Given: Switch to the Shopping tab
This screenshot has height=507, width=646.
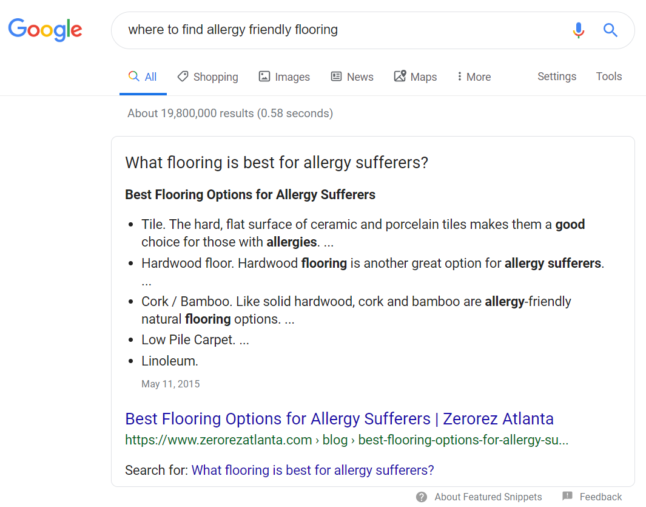Looking at the screenshot, I should pyautogui.click(x=215, y=77).
